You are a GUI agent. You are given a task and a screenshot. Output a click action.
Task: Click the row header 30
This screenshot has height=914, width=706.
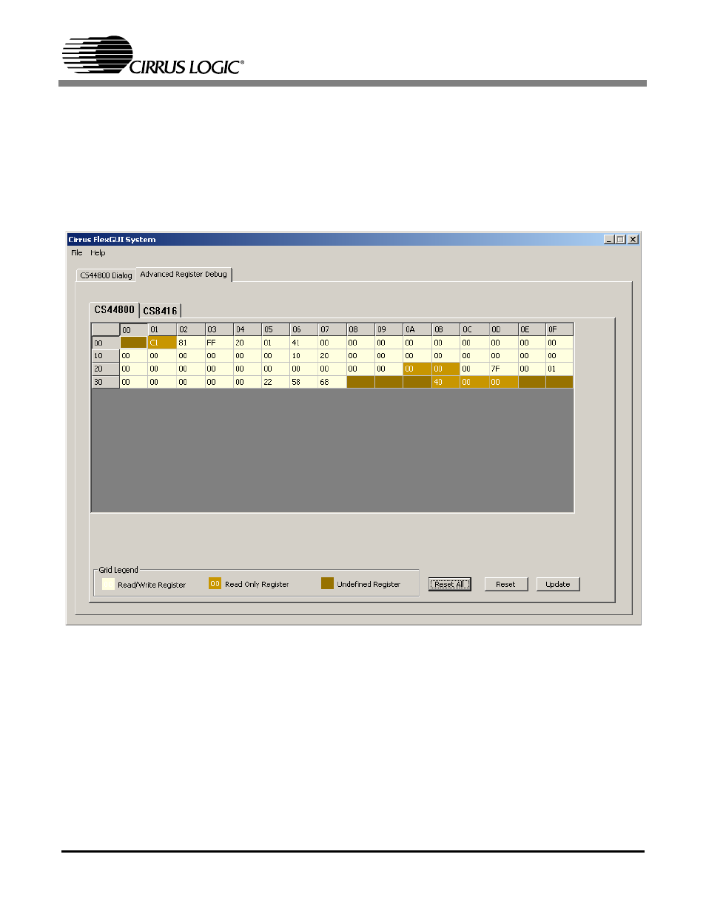(x=105, y=382)
